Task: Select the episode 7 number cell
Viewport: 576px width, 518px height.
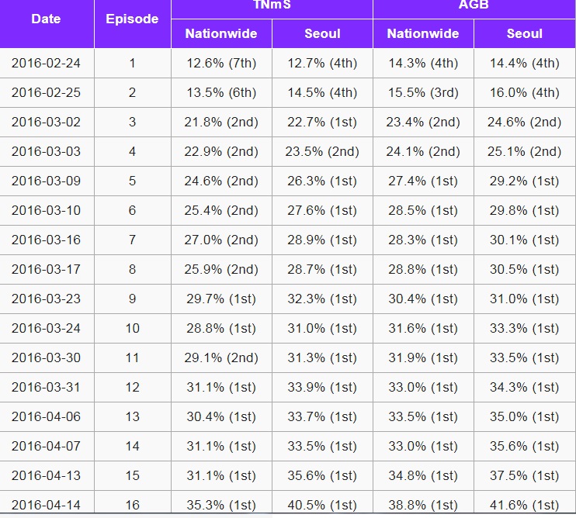Action: click(132, 240)
